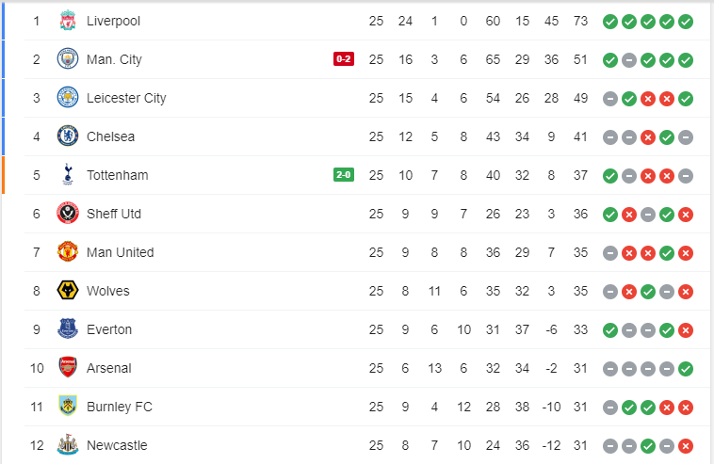Viewport: 714px width, 464px height.
Task: Select the Wolves table row position number
Action: coord(37,291)
